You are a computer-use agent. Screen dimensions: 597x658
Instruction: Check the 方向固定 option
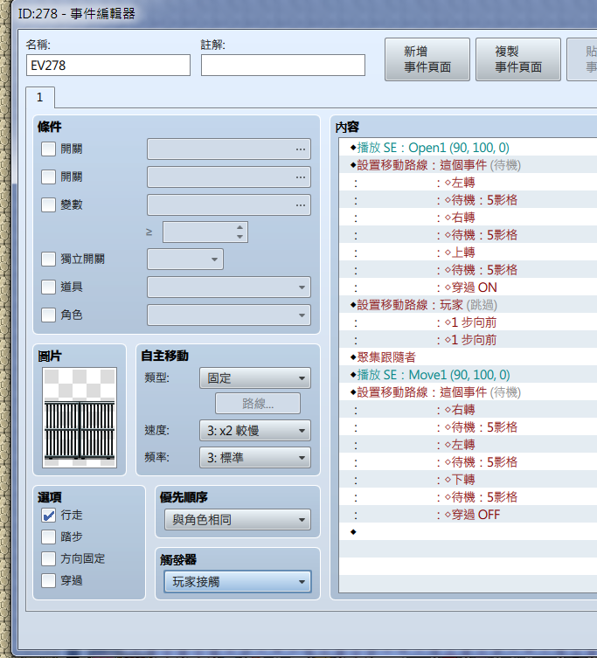tap(48, 558)
